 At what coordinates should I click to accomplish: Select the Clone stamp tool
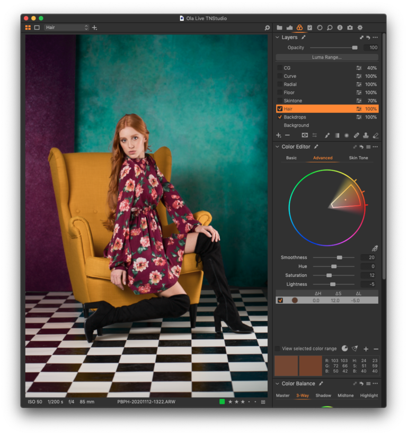(x=366, y=135)
